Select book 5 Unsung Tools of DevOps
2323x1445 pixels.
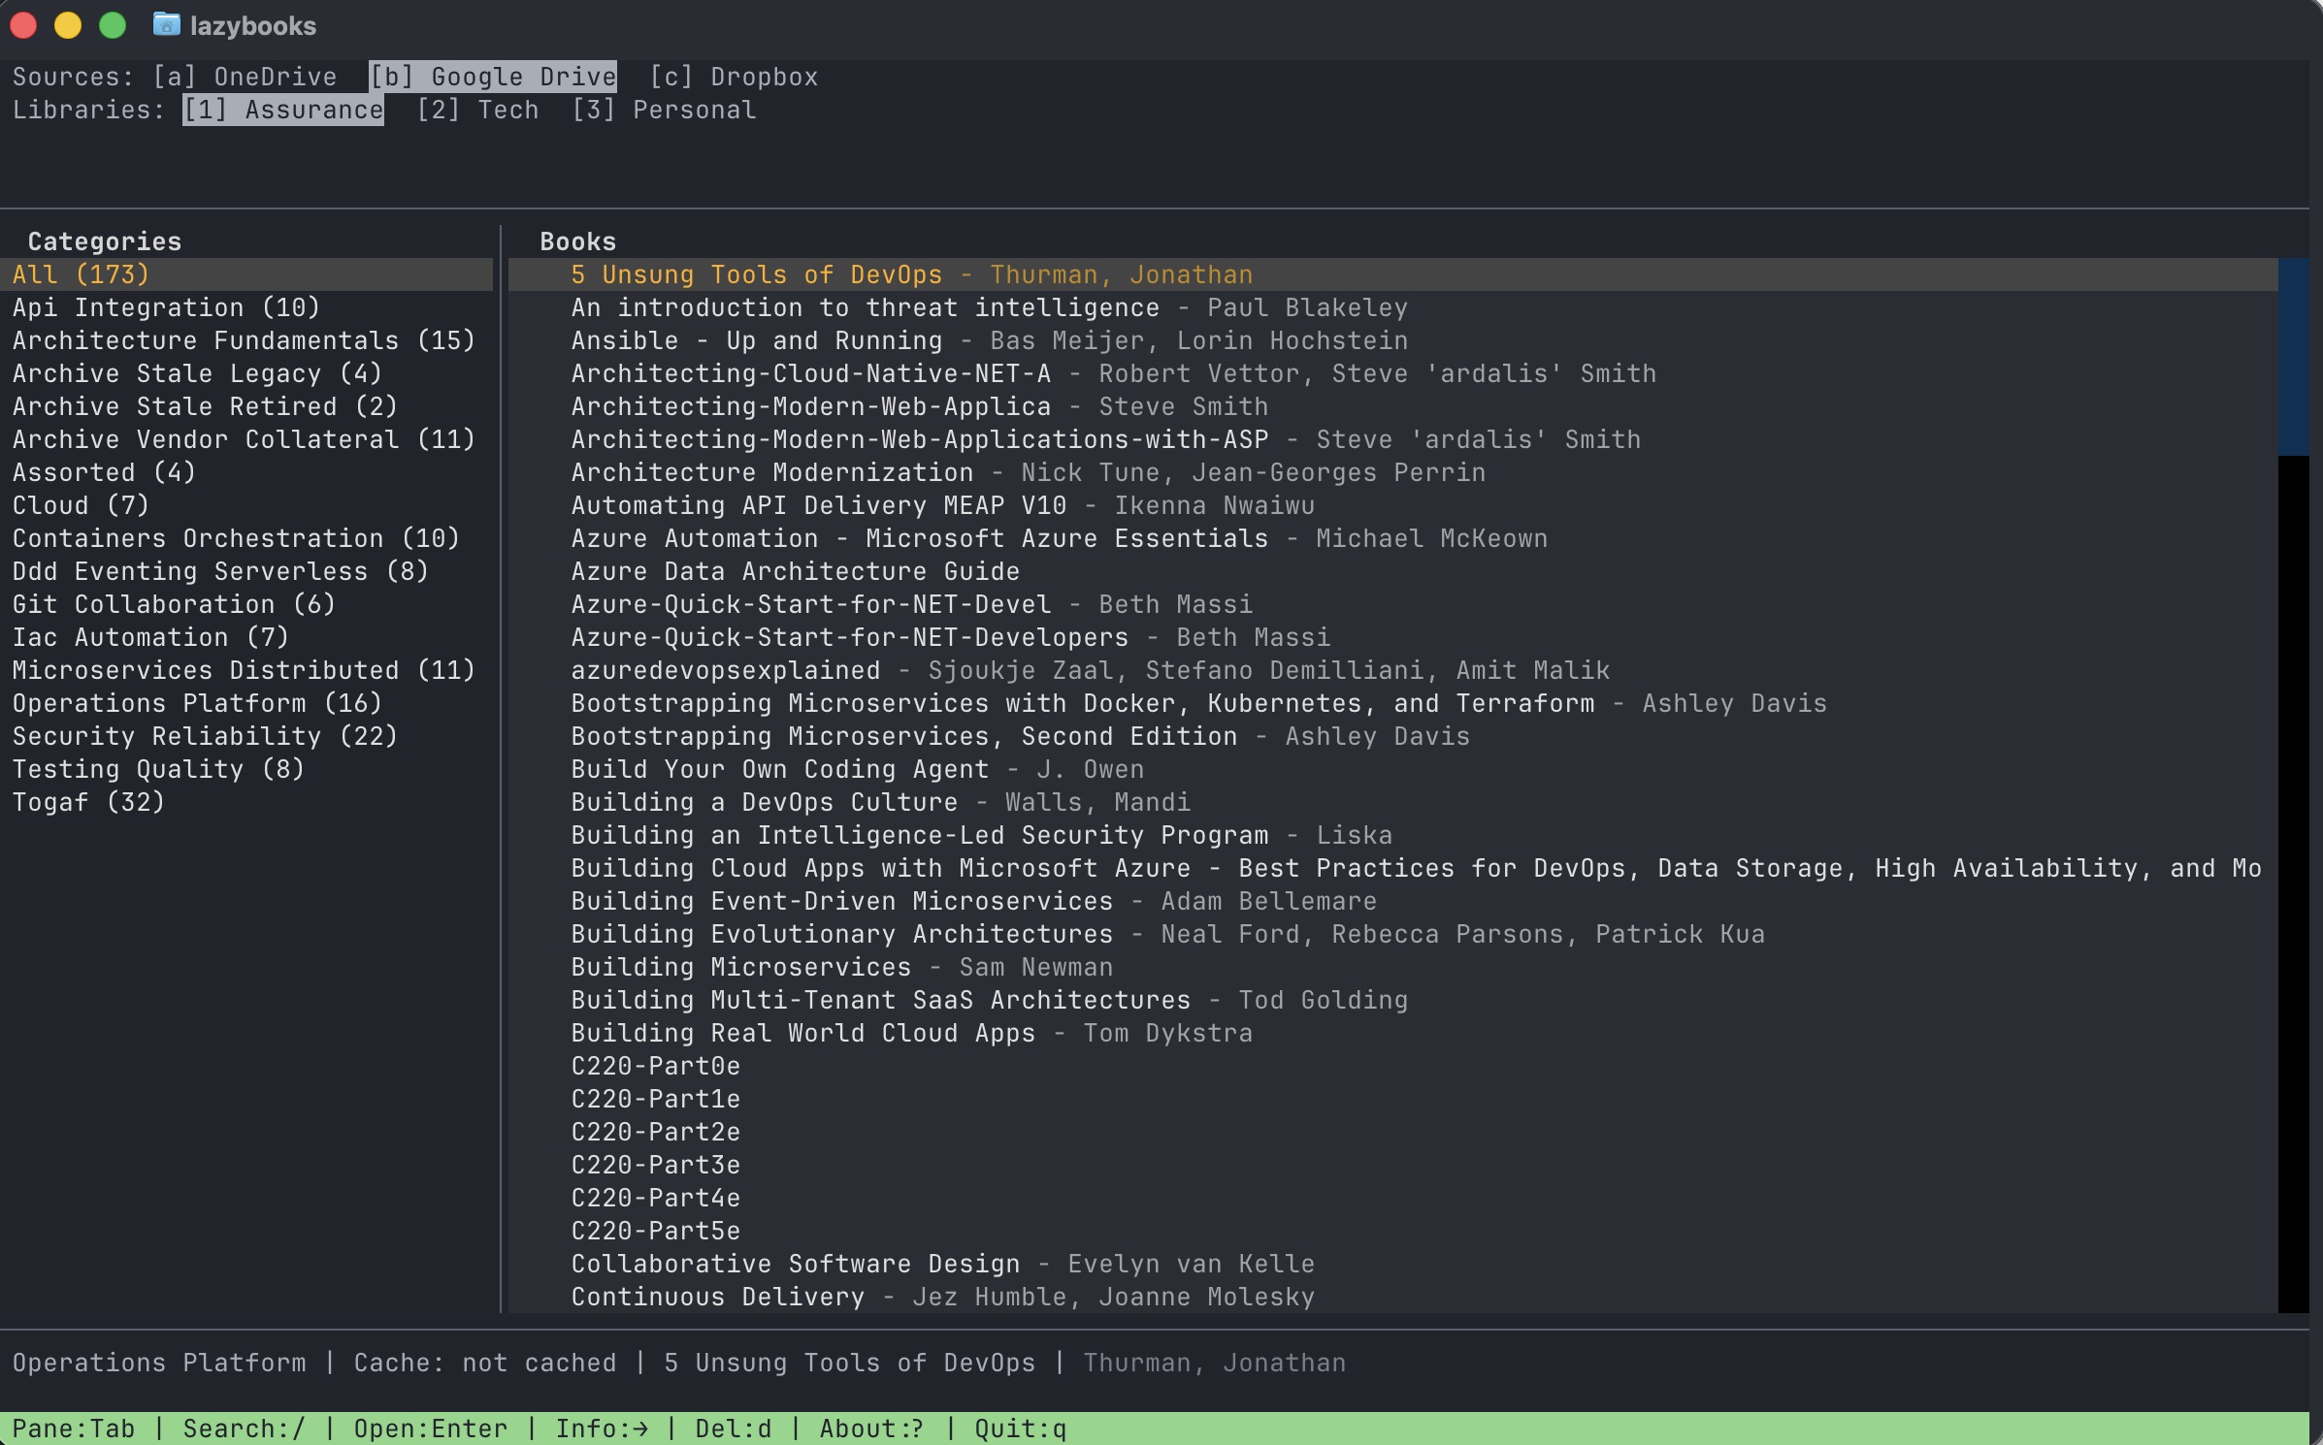pyautogui.click(x=1392, y=274)
